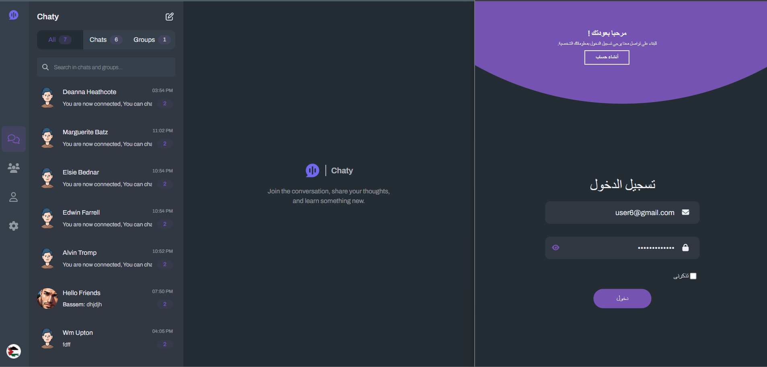
Task: Open the settings gear icon
Action: tap(14, 226)
